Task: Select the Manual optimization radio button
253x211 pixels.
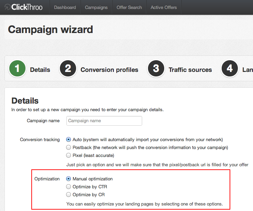Action: [68, 179]
